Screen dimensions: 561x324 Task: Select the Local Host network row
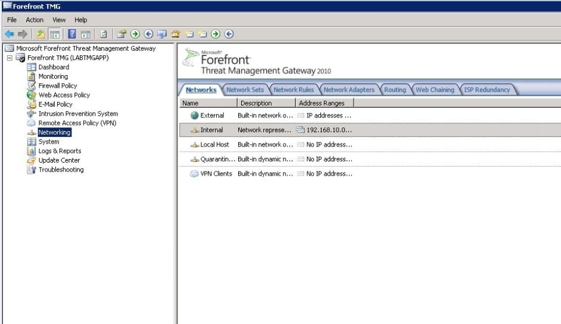370,145
